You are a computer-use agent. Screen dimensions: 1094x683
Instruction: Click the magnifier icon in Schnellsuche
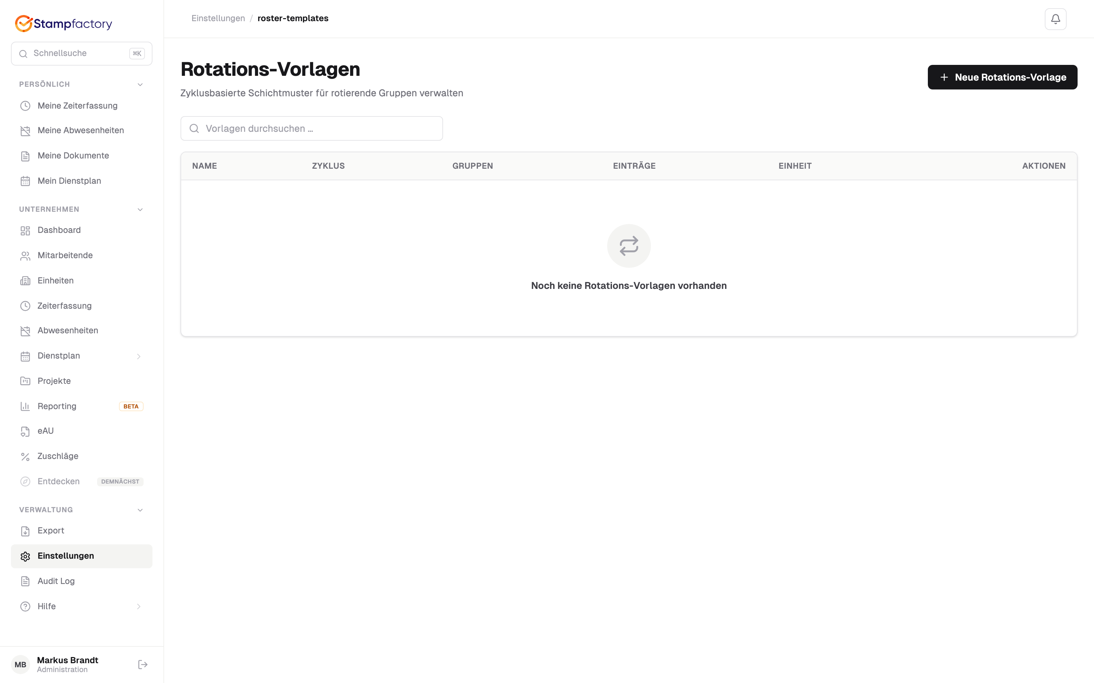pyautogui.click(x=23, y=54)
